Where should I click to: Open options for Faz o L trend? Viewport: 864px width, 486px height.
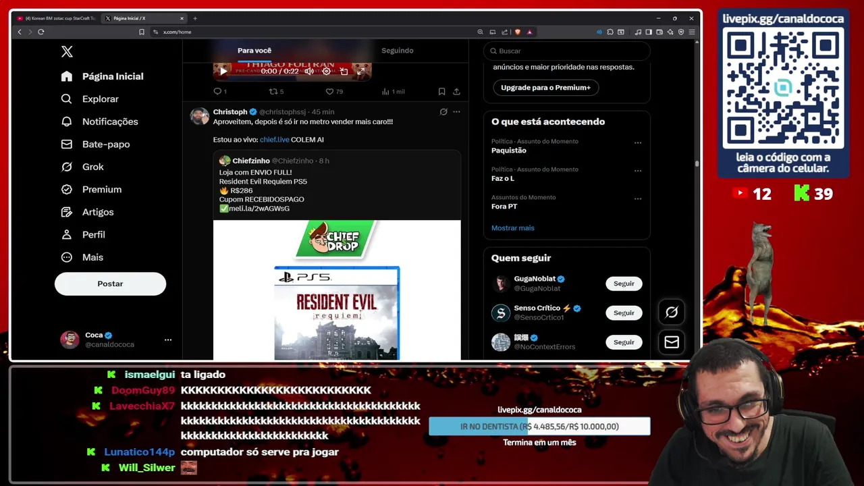coord(638,171)
